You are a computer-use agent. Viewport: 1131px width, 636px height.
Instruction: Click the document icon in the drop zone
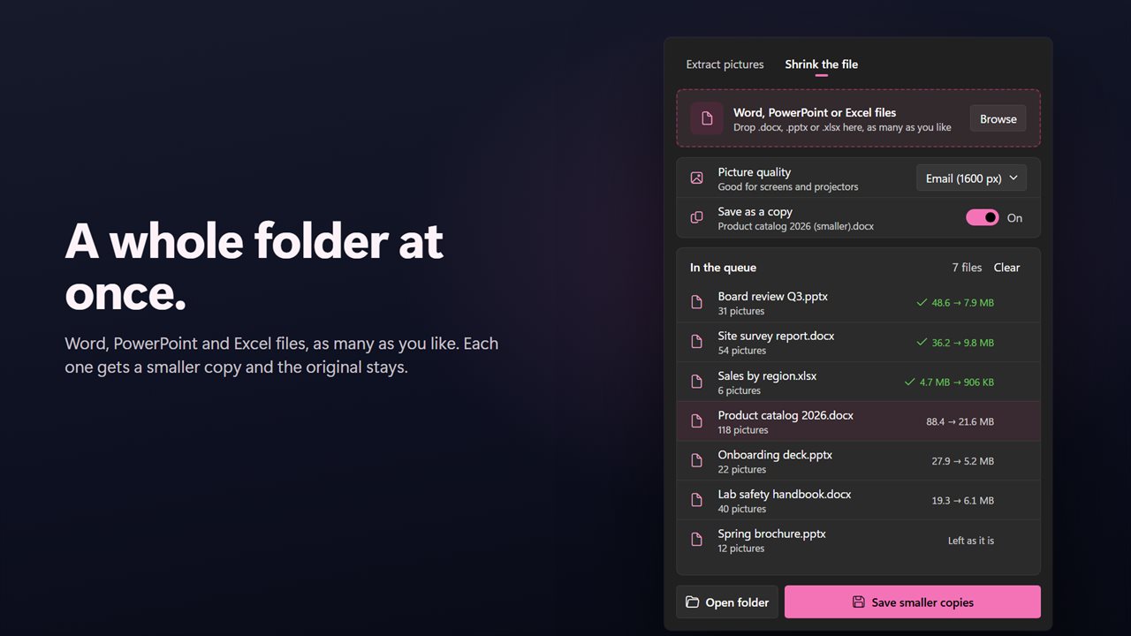[x=707, y=118]
